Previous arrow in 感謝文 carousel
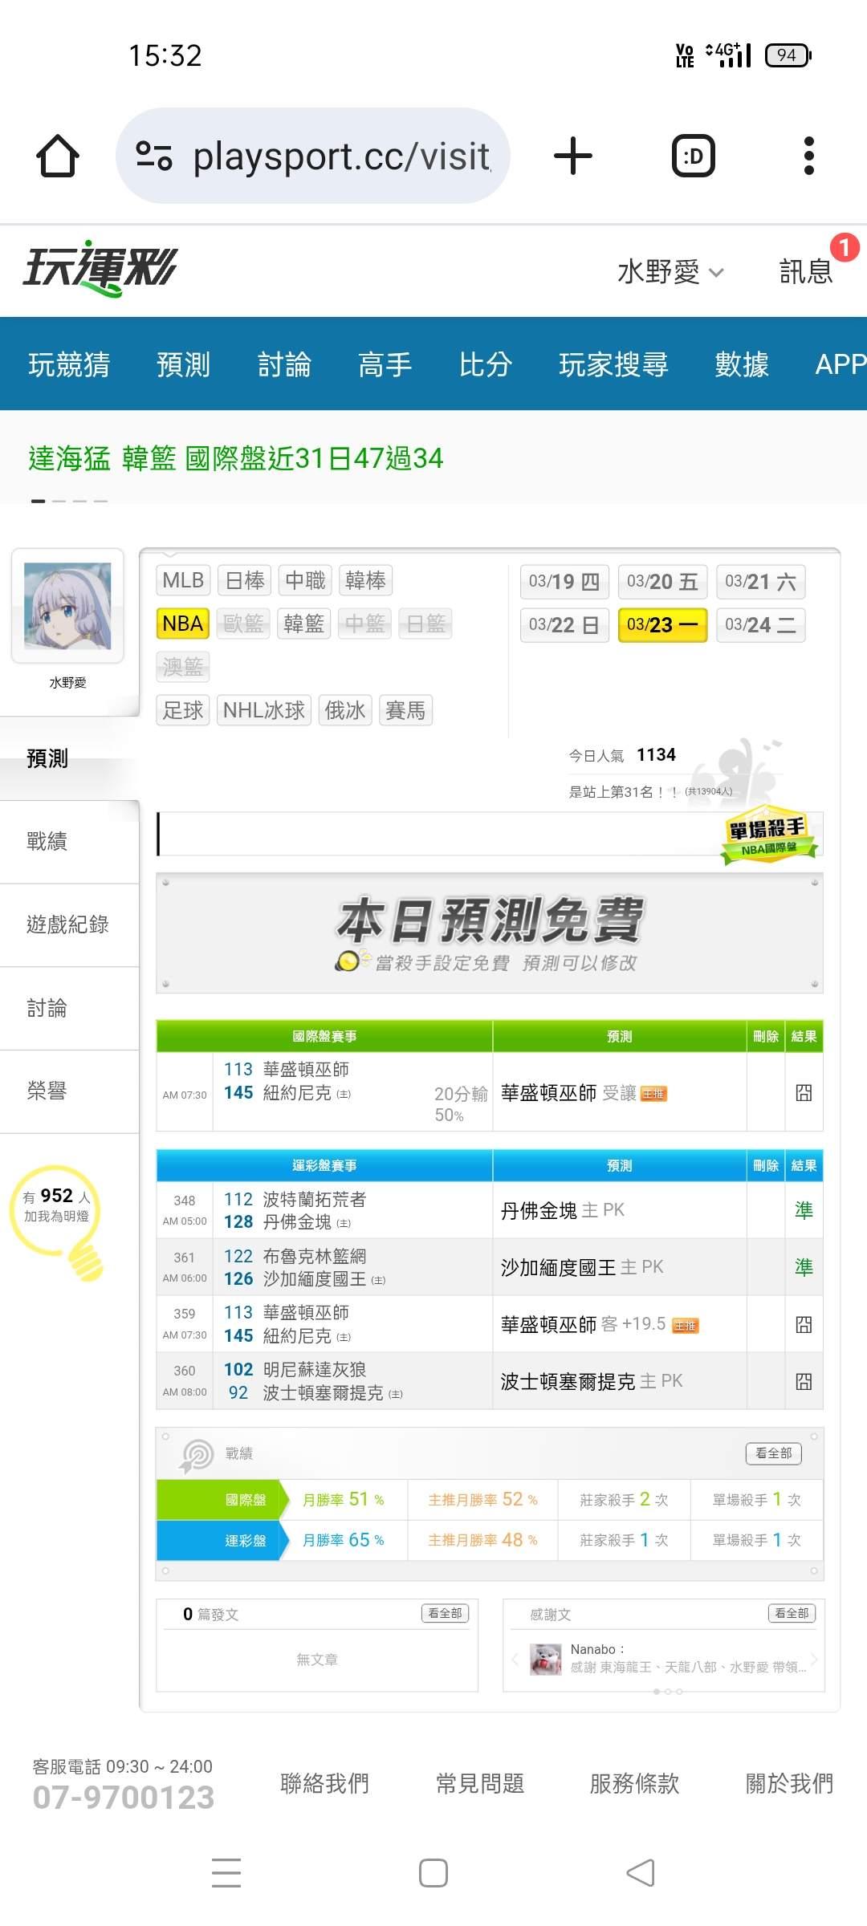The image size is (867, 1926). click(515, 1659)
